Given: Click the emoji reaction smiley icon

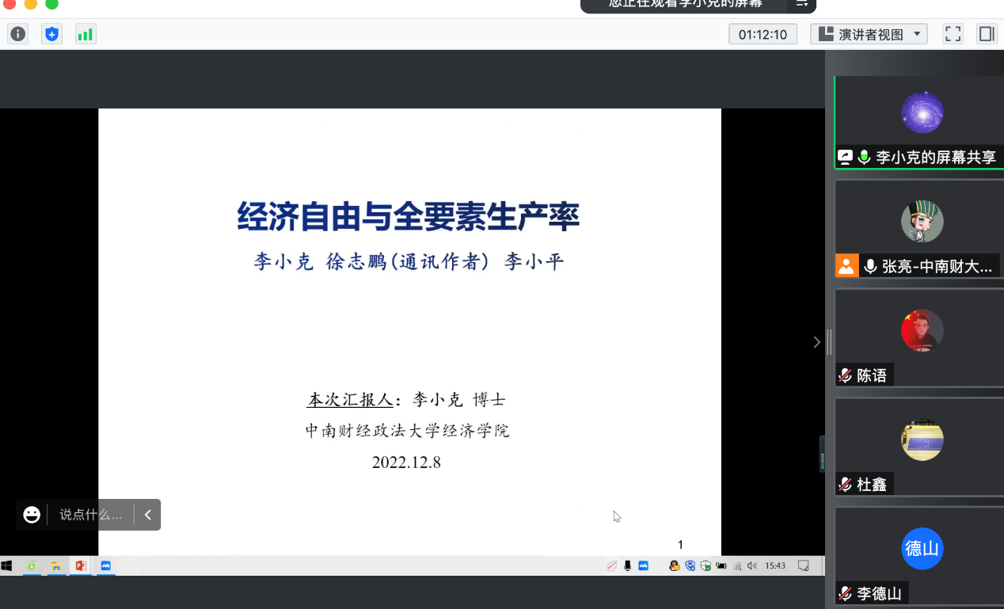Looking at the screenshot, I should click(x=32, y=515).
